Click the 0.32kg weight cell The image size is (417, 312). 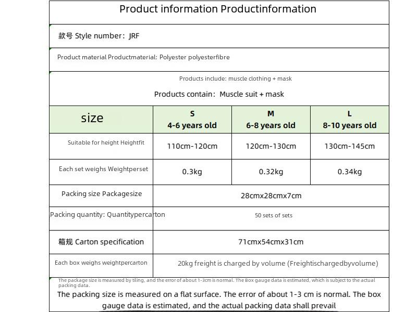(x=271, y=172)
